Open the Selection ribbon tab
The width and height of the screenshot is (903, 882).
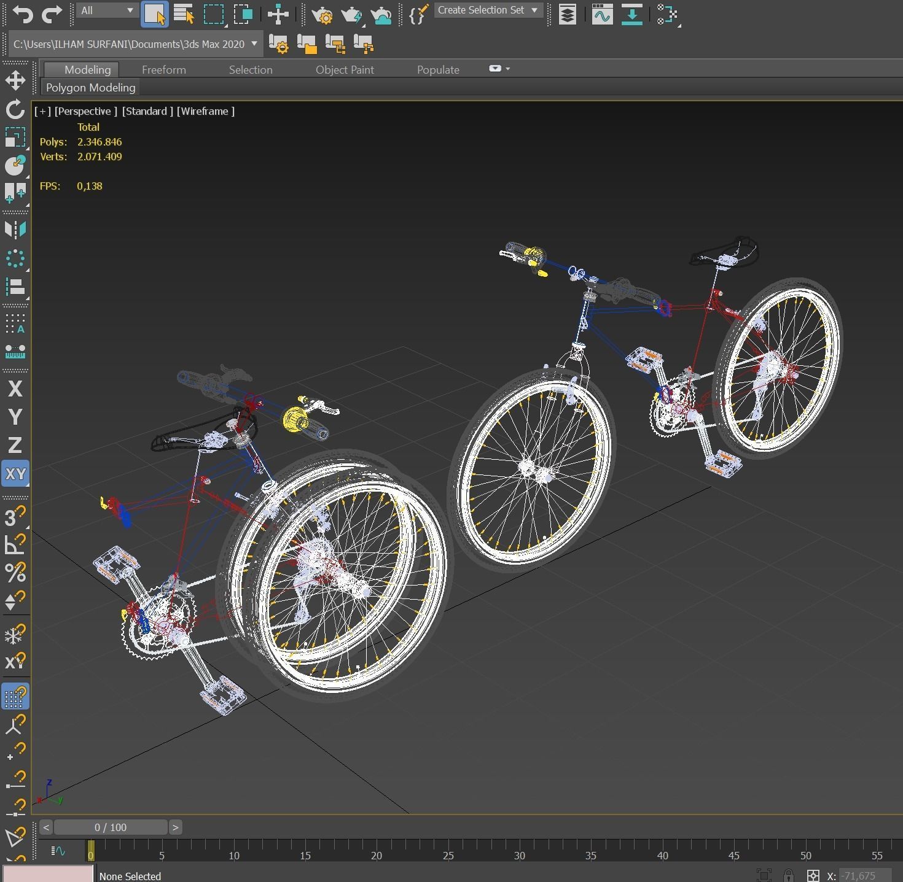click(x=251, y=70)
